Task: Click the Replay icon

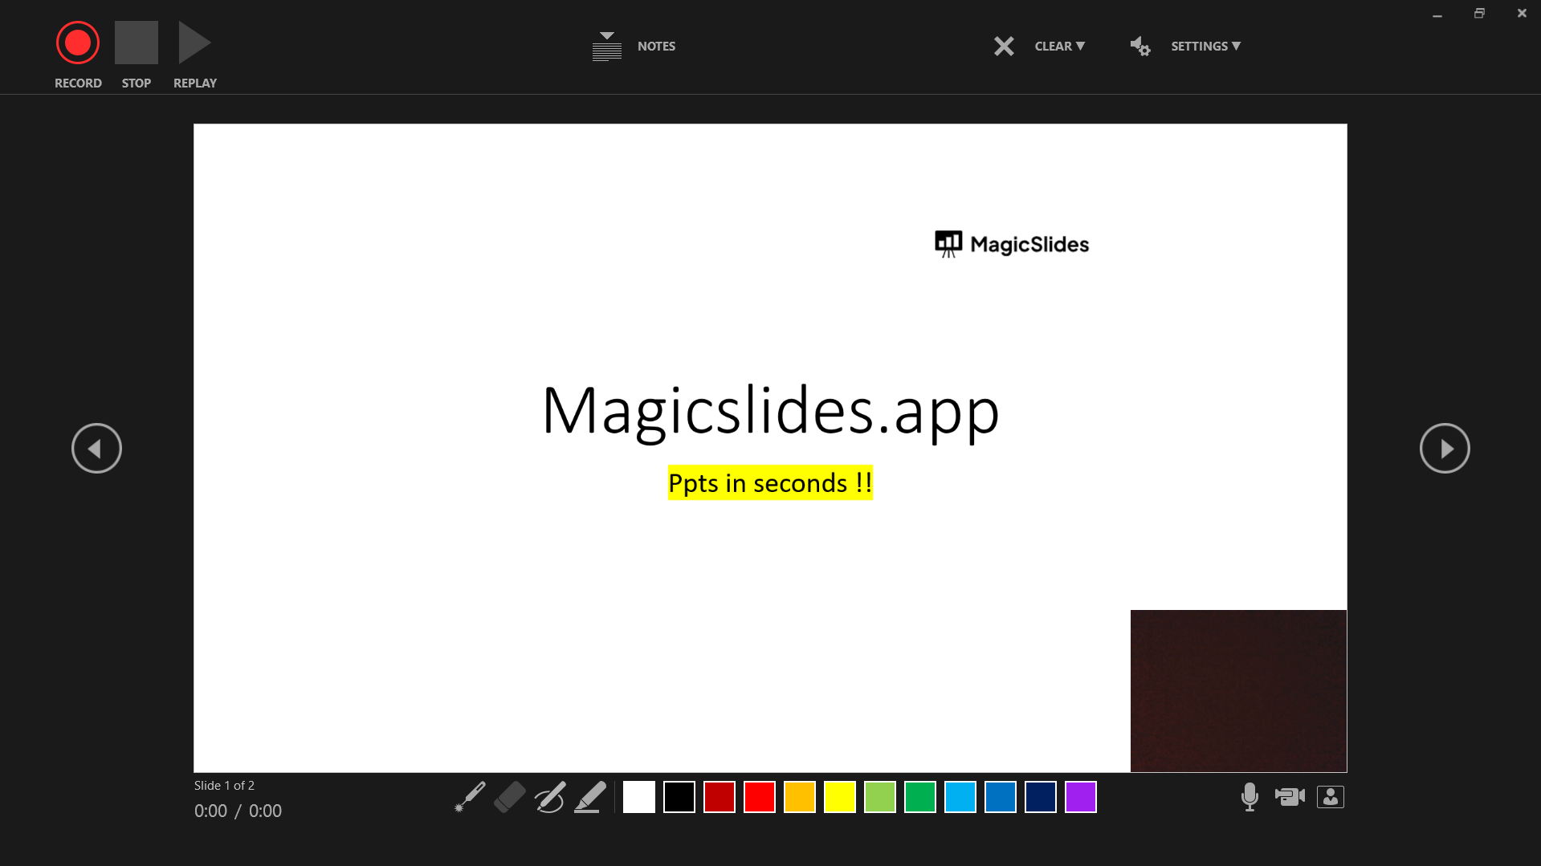Action: tap(194, 42)
